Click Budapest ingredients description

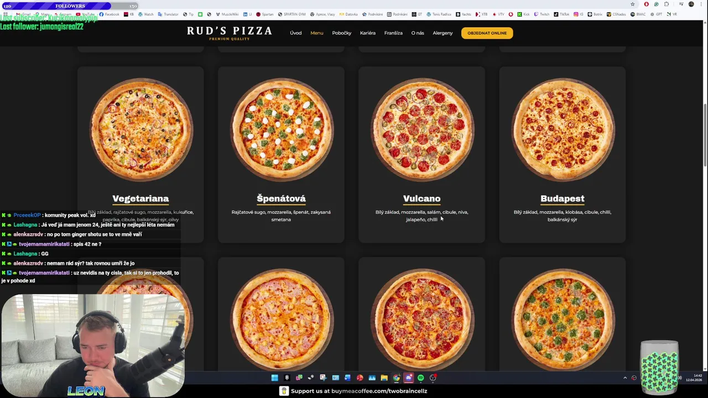point(563,216)
